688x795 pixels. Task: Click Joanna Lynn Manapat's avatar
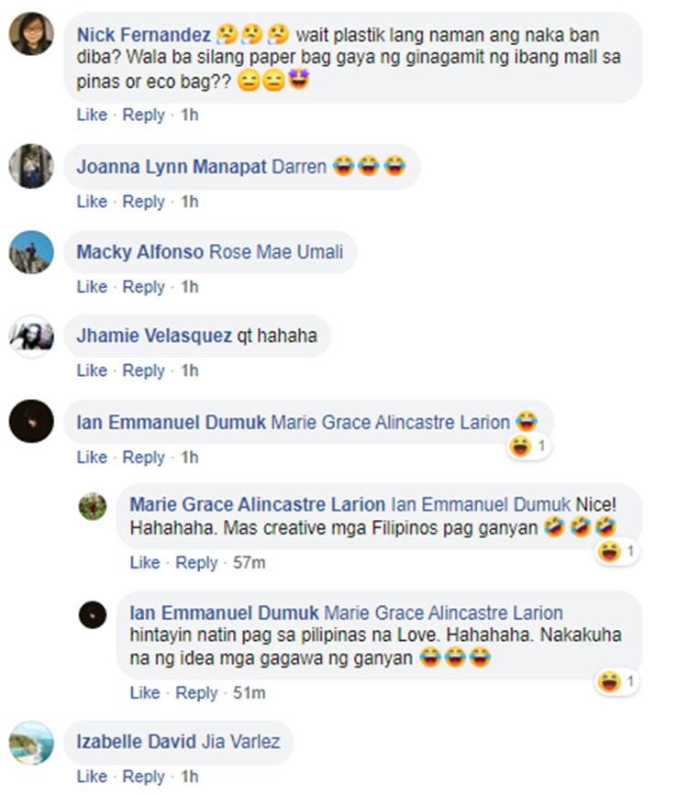pyautogui.click(x=31, y=166)
